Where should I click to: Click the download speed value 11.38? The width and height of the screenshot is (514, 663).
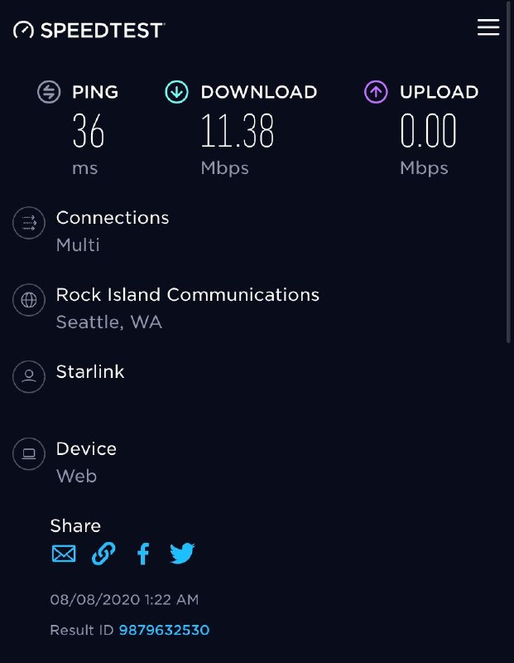pyautogui.click(x=238, y=131)
